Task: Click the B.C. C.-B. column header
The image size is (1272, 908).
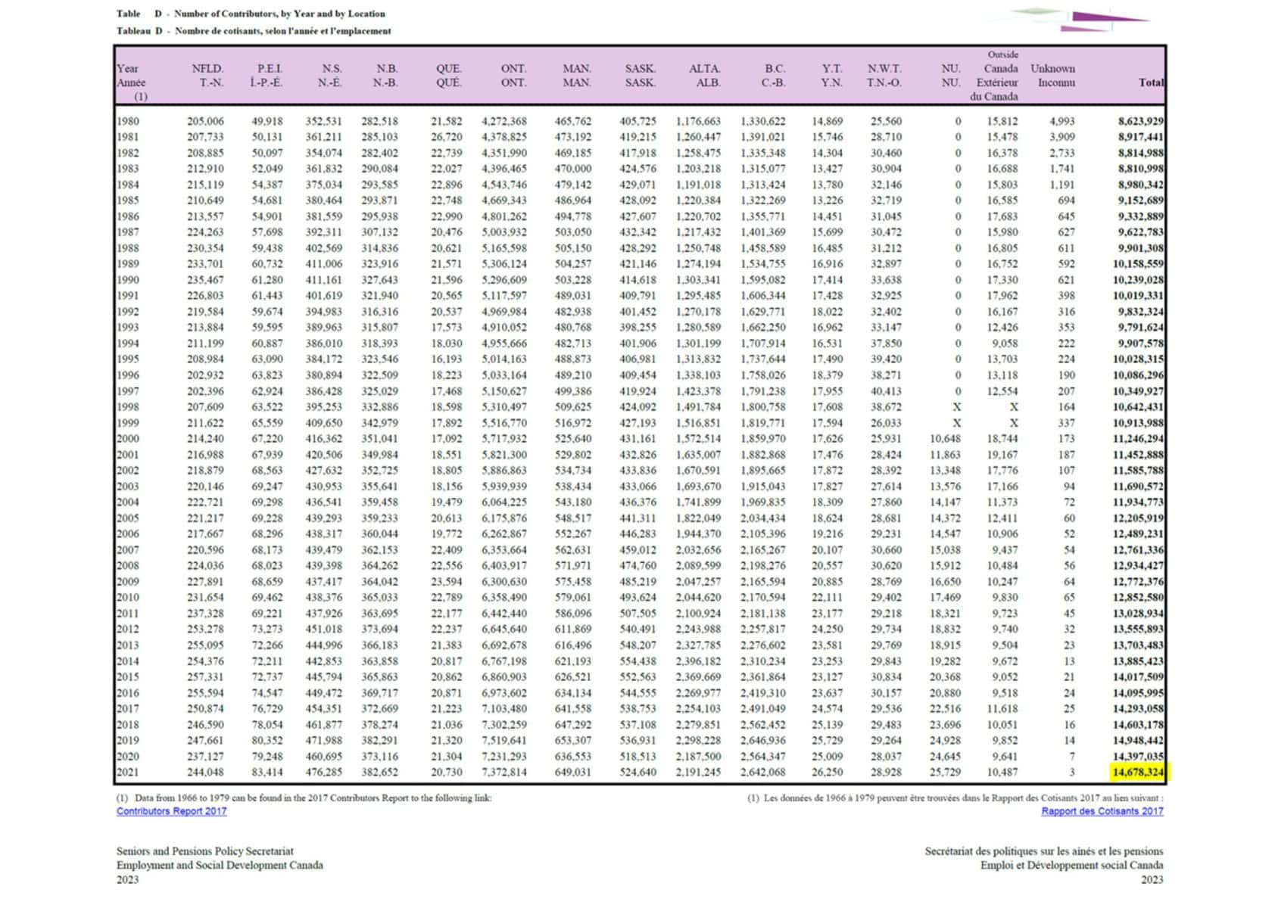Action: pos(773,76)
